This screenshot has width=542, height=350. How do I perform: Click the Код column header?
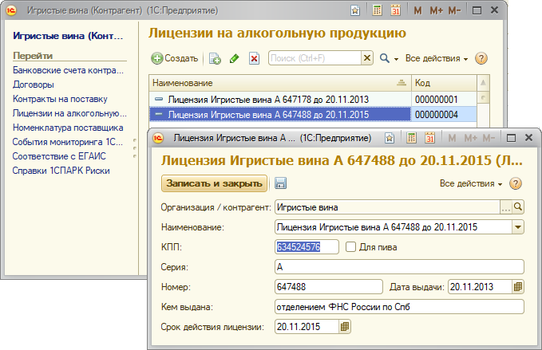pyautogui.click(x=444, y=83)
